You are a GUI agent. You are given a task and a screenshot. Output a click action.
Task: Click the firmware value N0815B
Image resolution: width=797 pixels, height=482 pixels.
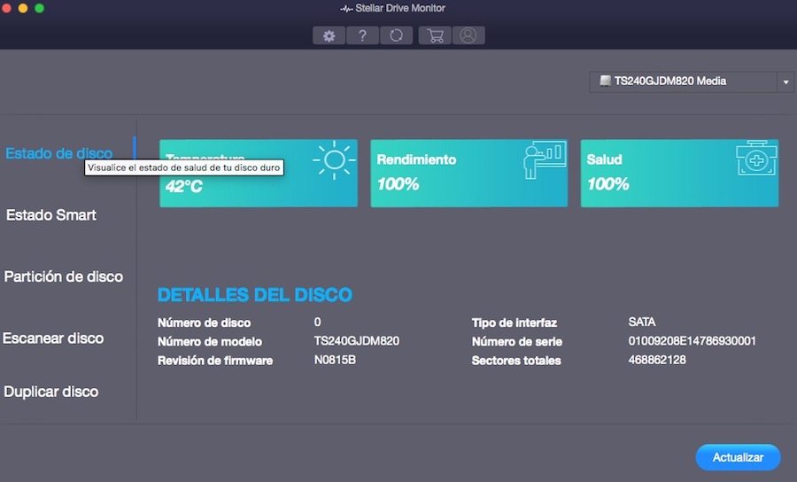click(335, 360)
